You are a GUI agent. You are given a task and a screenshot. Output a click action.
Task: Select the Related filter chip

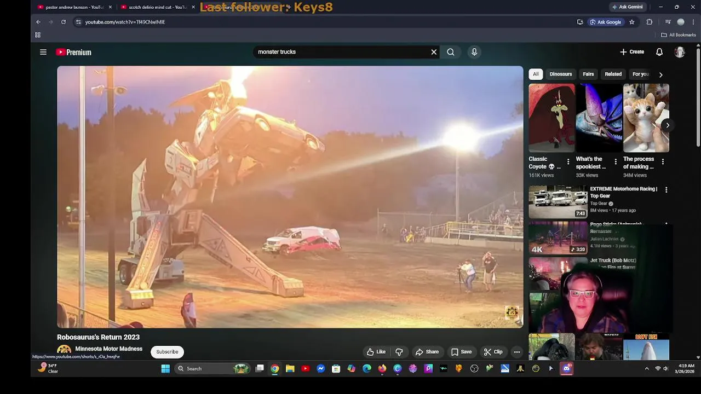click(613, 74)
